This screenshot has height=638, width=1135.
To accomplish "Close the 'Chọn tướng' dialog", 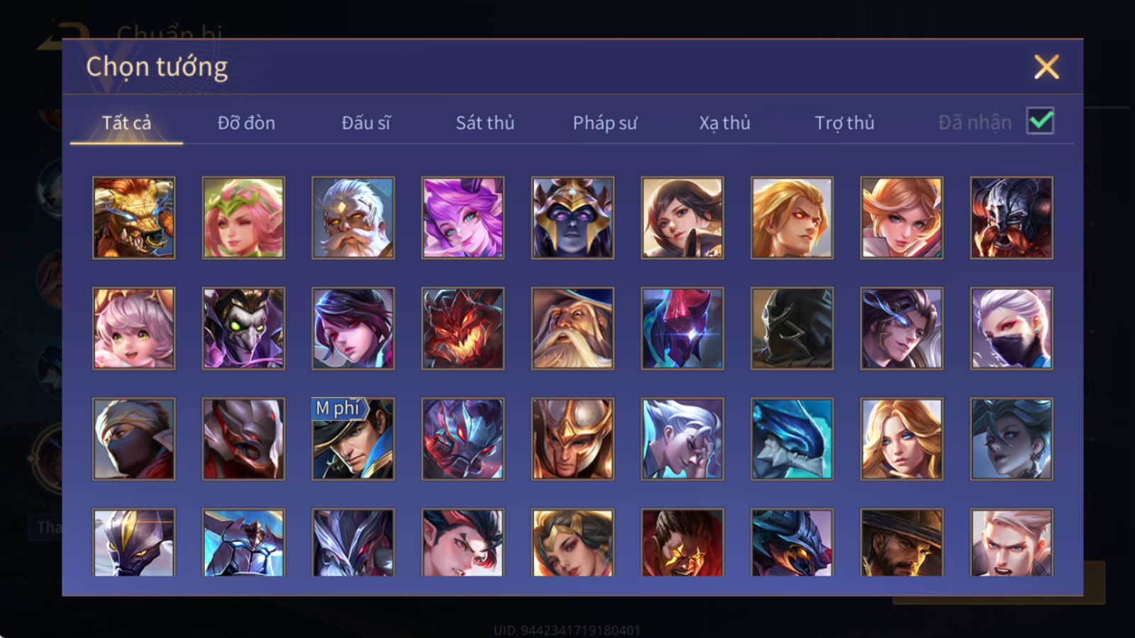I will pyautogui.click(x=1046, y=67).
